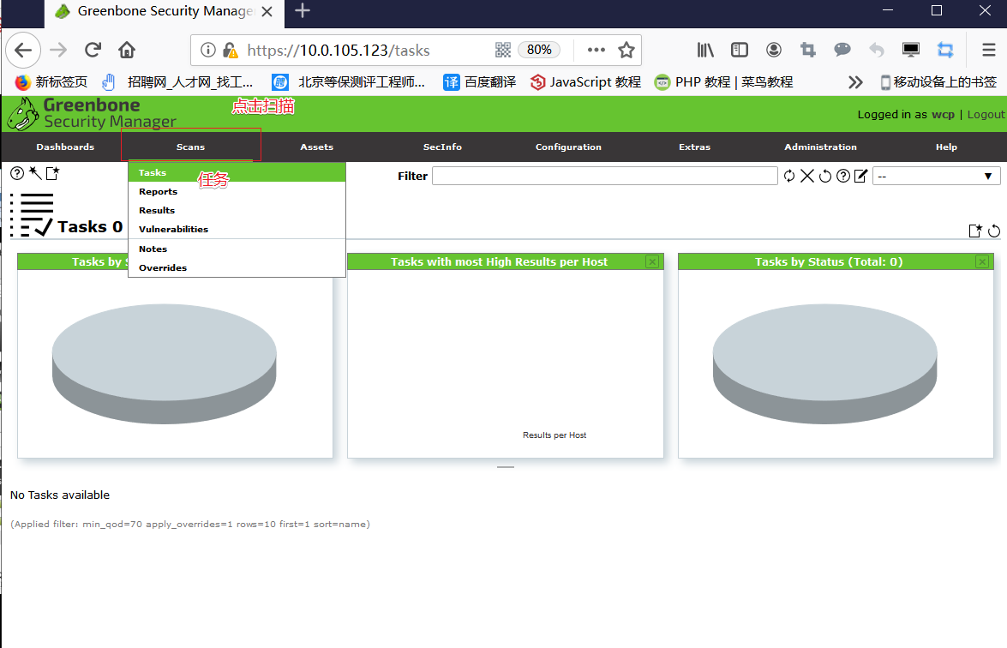Screen dimensions: 1007x648
Task: Click the 80% zoom level badge
Action: pos(539,50)
